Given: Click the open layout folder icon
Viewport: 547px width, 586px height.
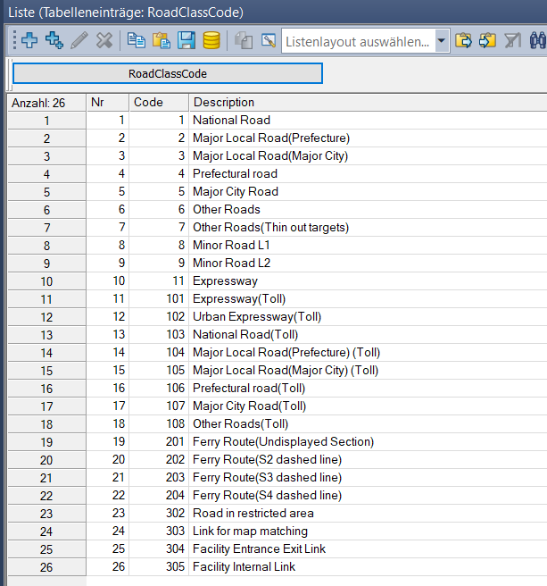Looking at the screenshot, I should 463,40.
